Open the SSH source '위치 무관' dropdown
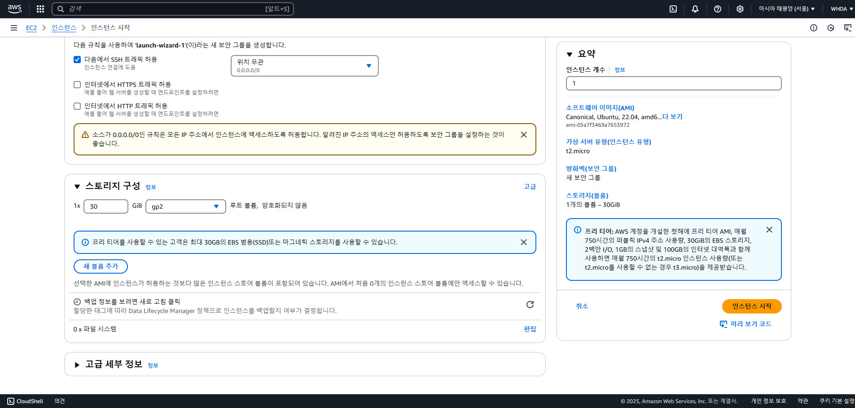The image size is (855, 408). (x=305, y=66)
